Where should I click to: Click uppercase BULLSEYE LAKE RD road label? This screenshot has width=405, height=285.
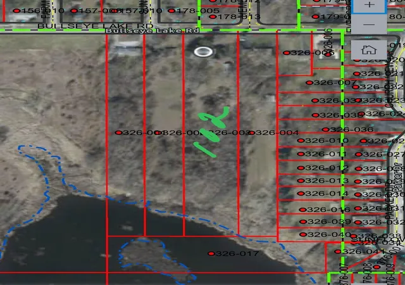[x=96, y=26]
